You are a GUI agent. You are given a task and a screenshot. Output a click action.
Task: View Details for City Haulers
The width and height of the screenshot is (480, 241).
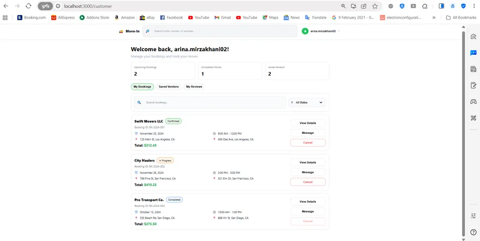click(x=308, y=162)
